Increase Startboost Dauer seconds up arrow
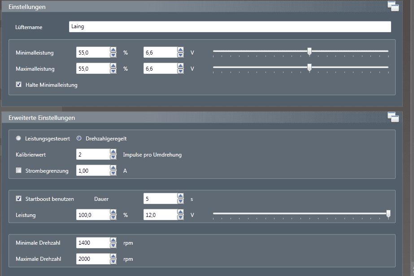The height and width of the screenshot is (276, 414). coord(180,196)
